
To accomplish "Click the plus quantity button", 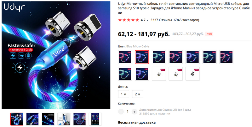I will 135,112.
